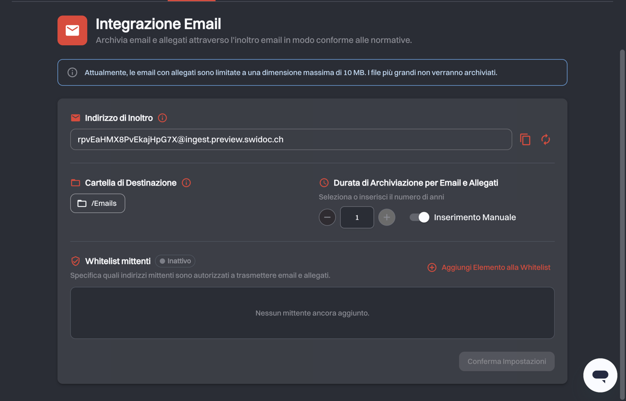Click the shield icon beside Whitelist mittenti

click(75, 261)
